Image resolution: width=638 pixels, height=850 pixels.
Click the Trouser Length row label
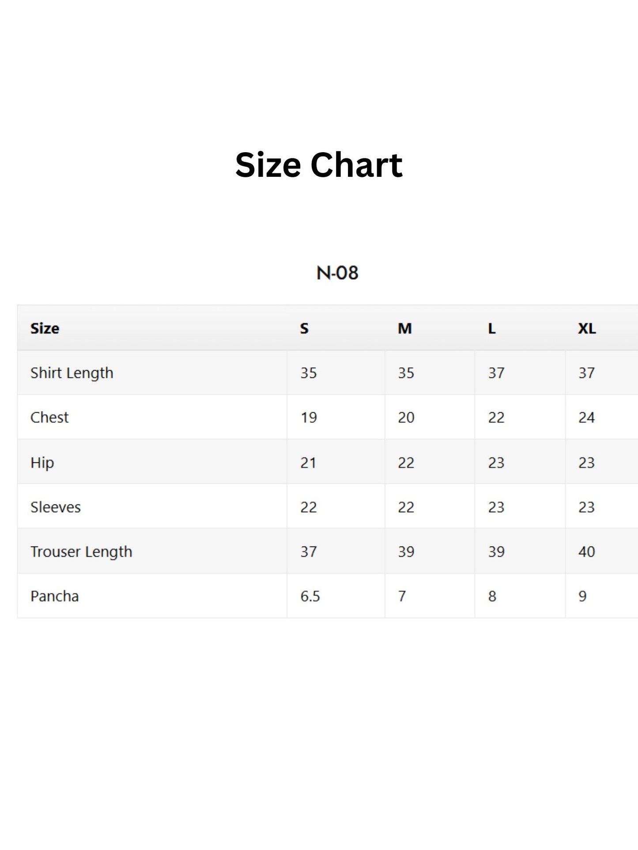pyautogui.click(x=81, y=552)
